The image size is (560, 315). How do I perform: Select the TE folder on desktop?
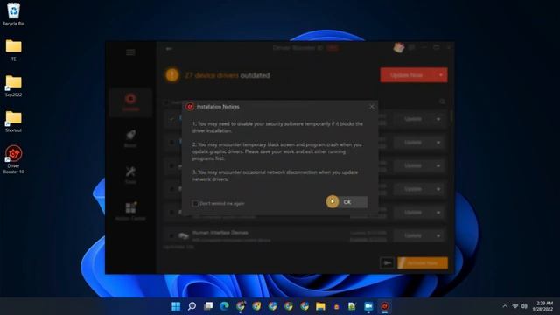coord(14,50)
